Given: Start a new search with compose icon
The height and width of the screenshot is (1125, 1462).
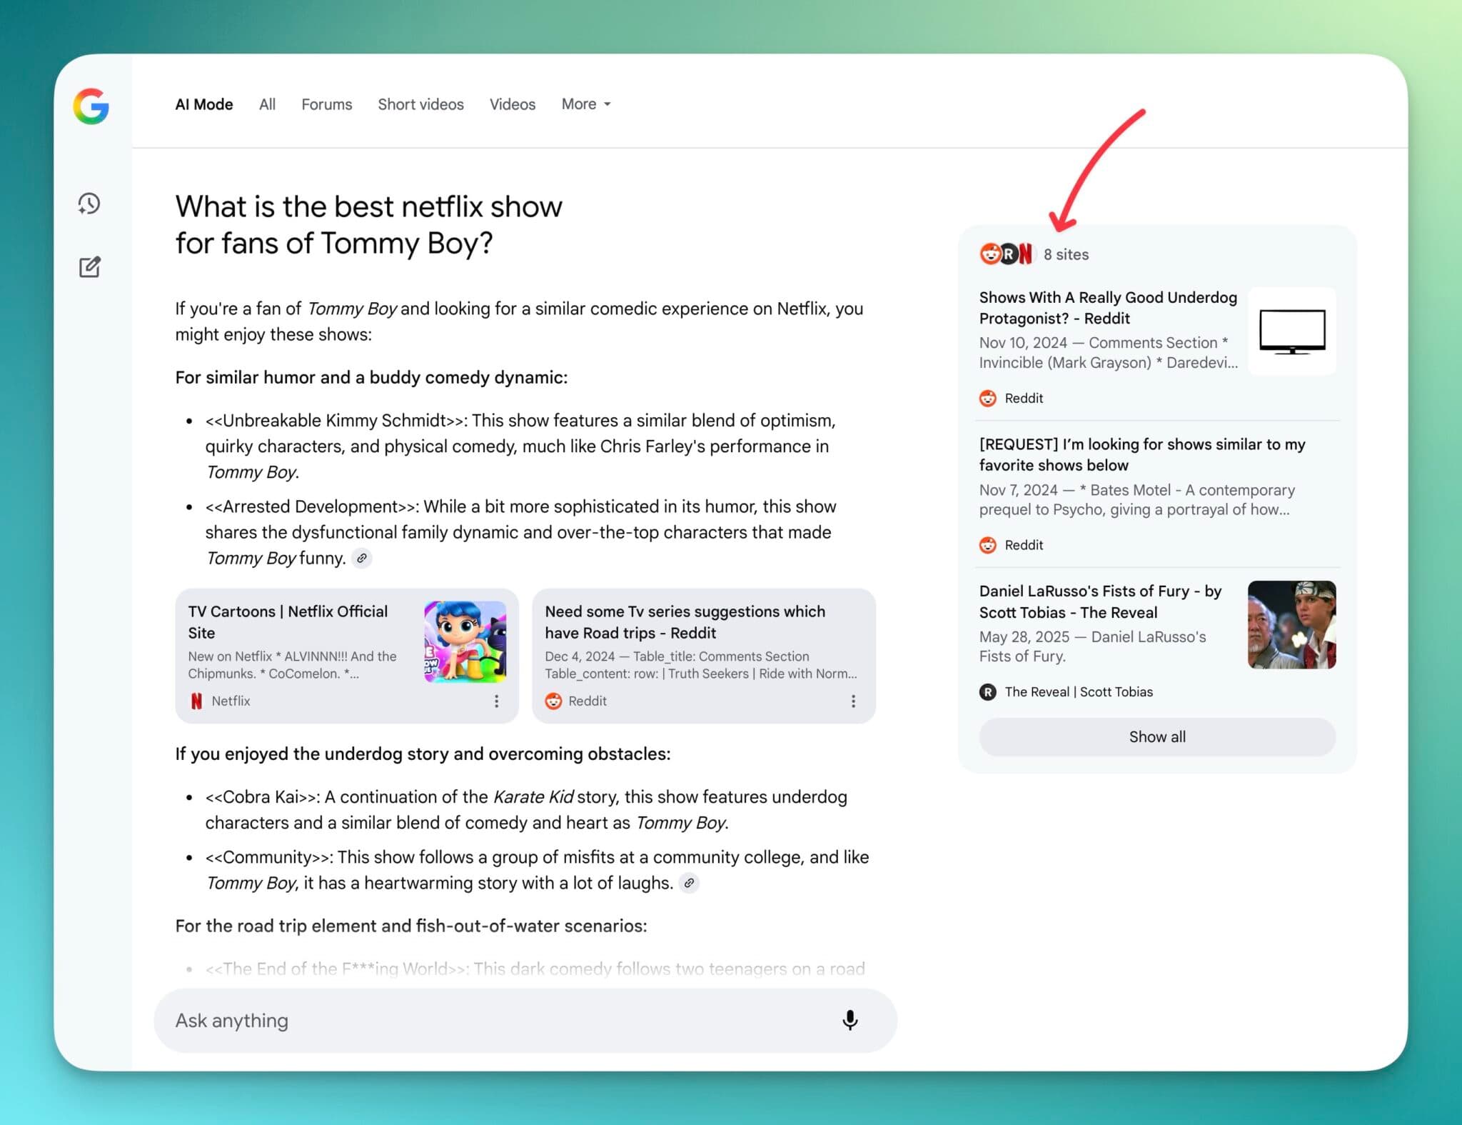Looking at the screenshot, I should [x=89, y=267].
